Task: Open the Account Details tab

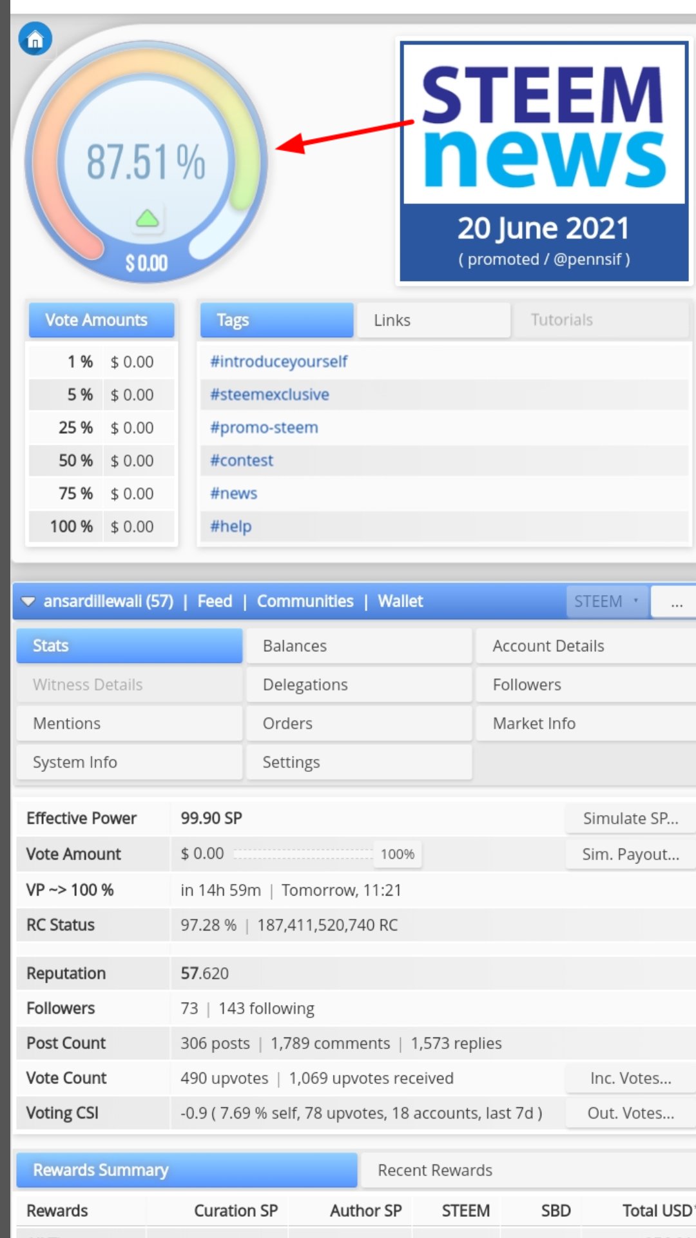Action: [586, 645]
